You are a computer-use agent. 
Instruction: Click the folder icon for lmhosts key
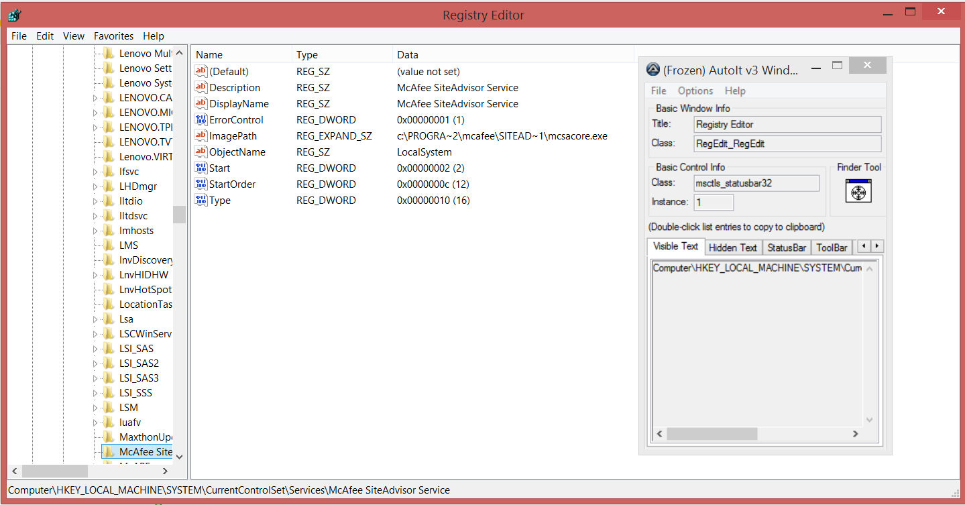pos(109,230)
